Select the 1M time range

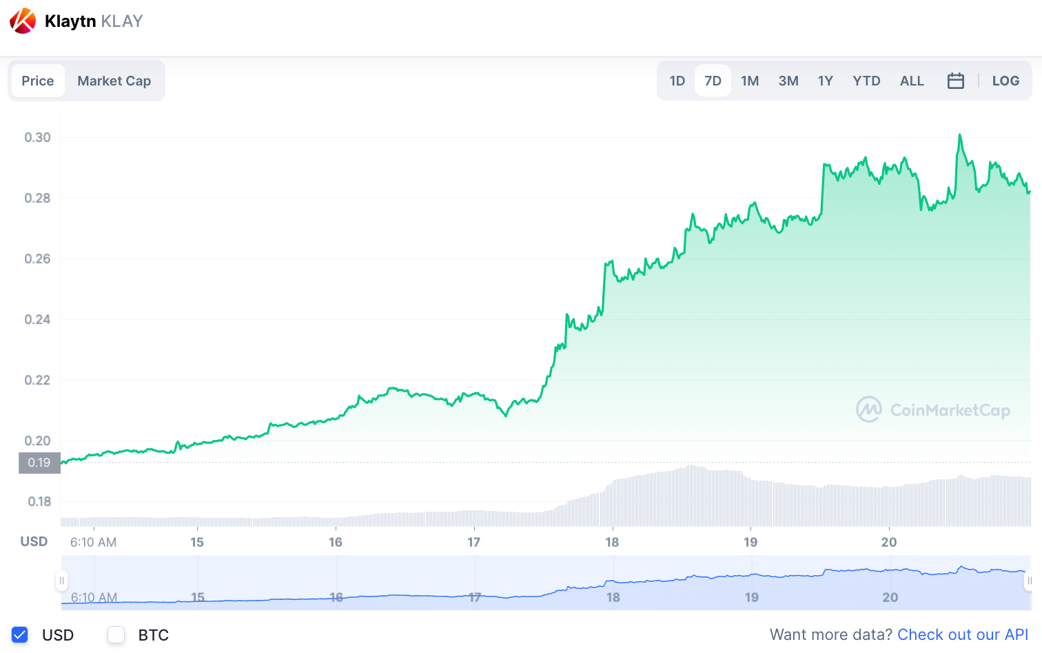750,81
